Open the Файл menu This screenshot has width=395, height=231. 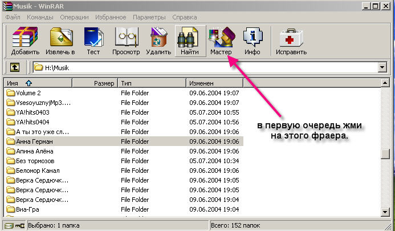[13, 17]
